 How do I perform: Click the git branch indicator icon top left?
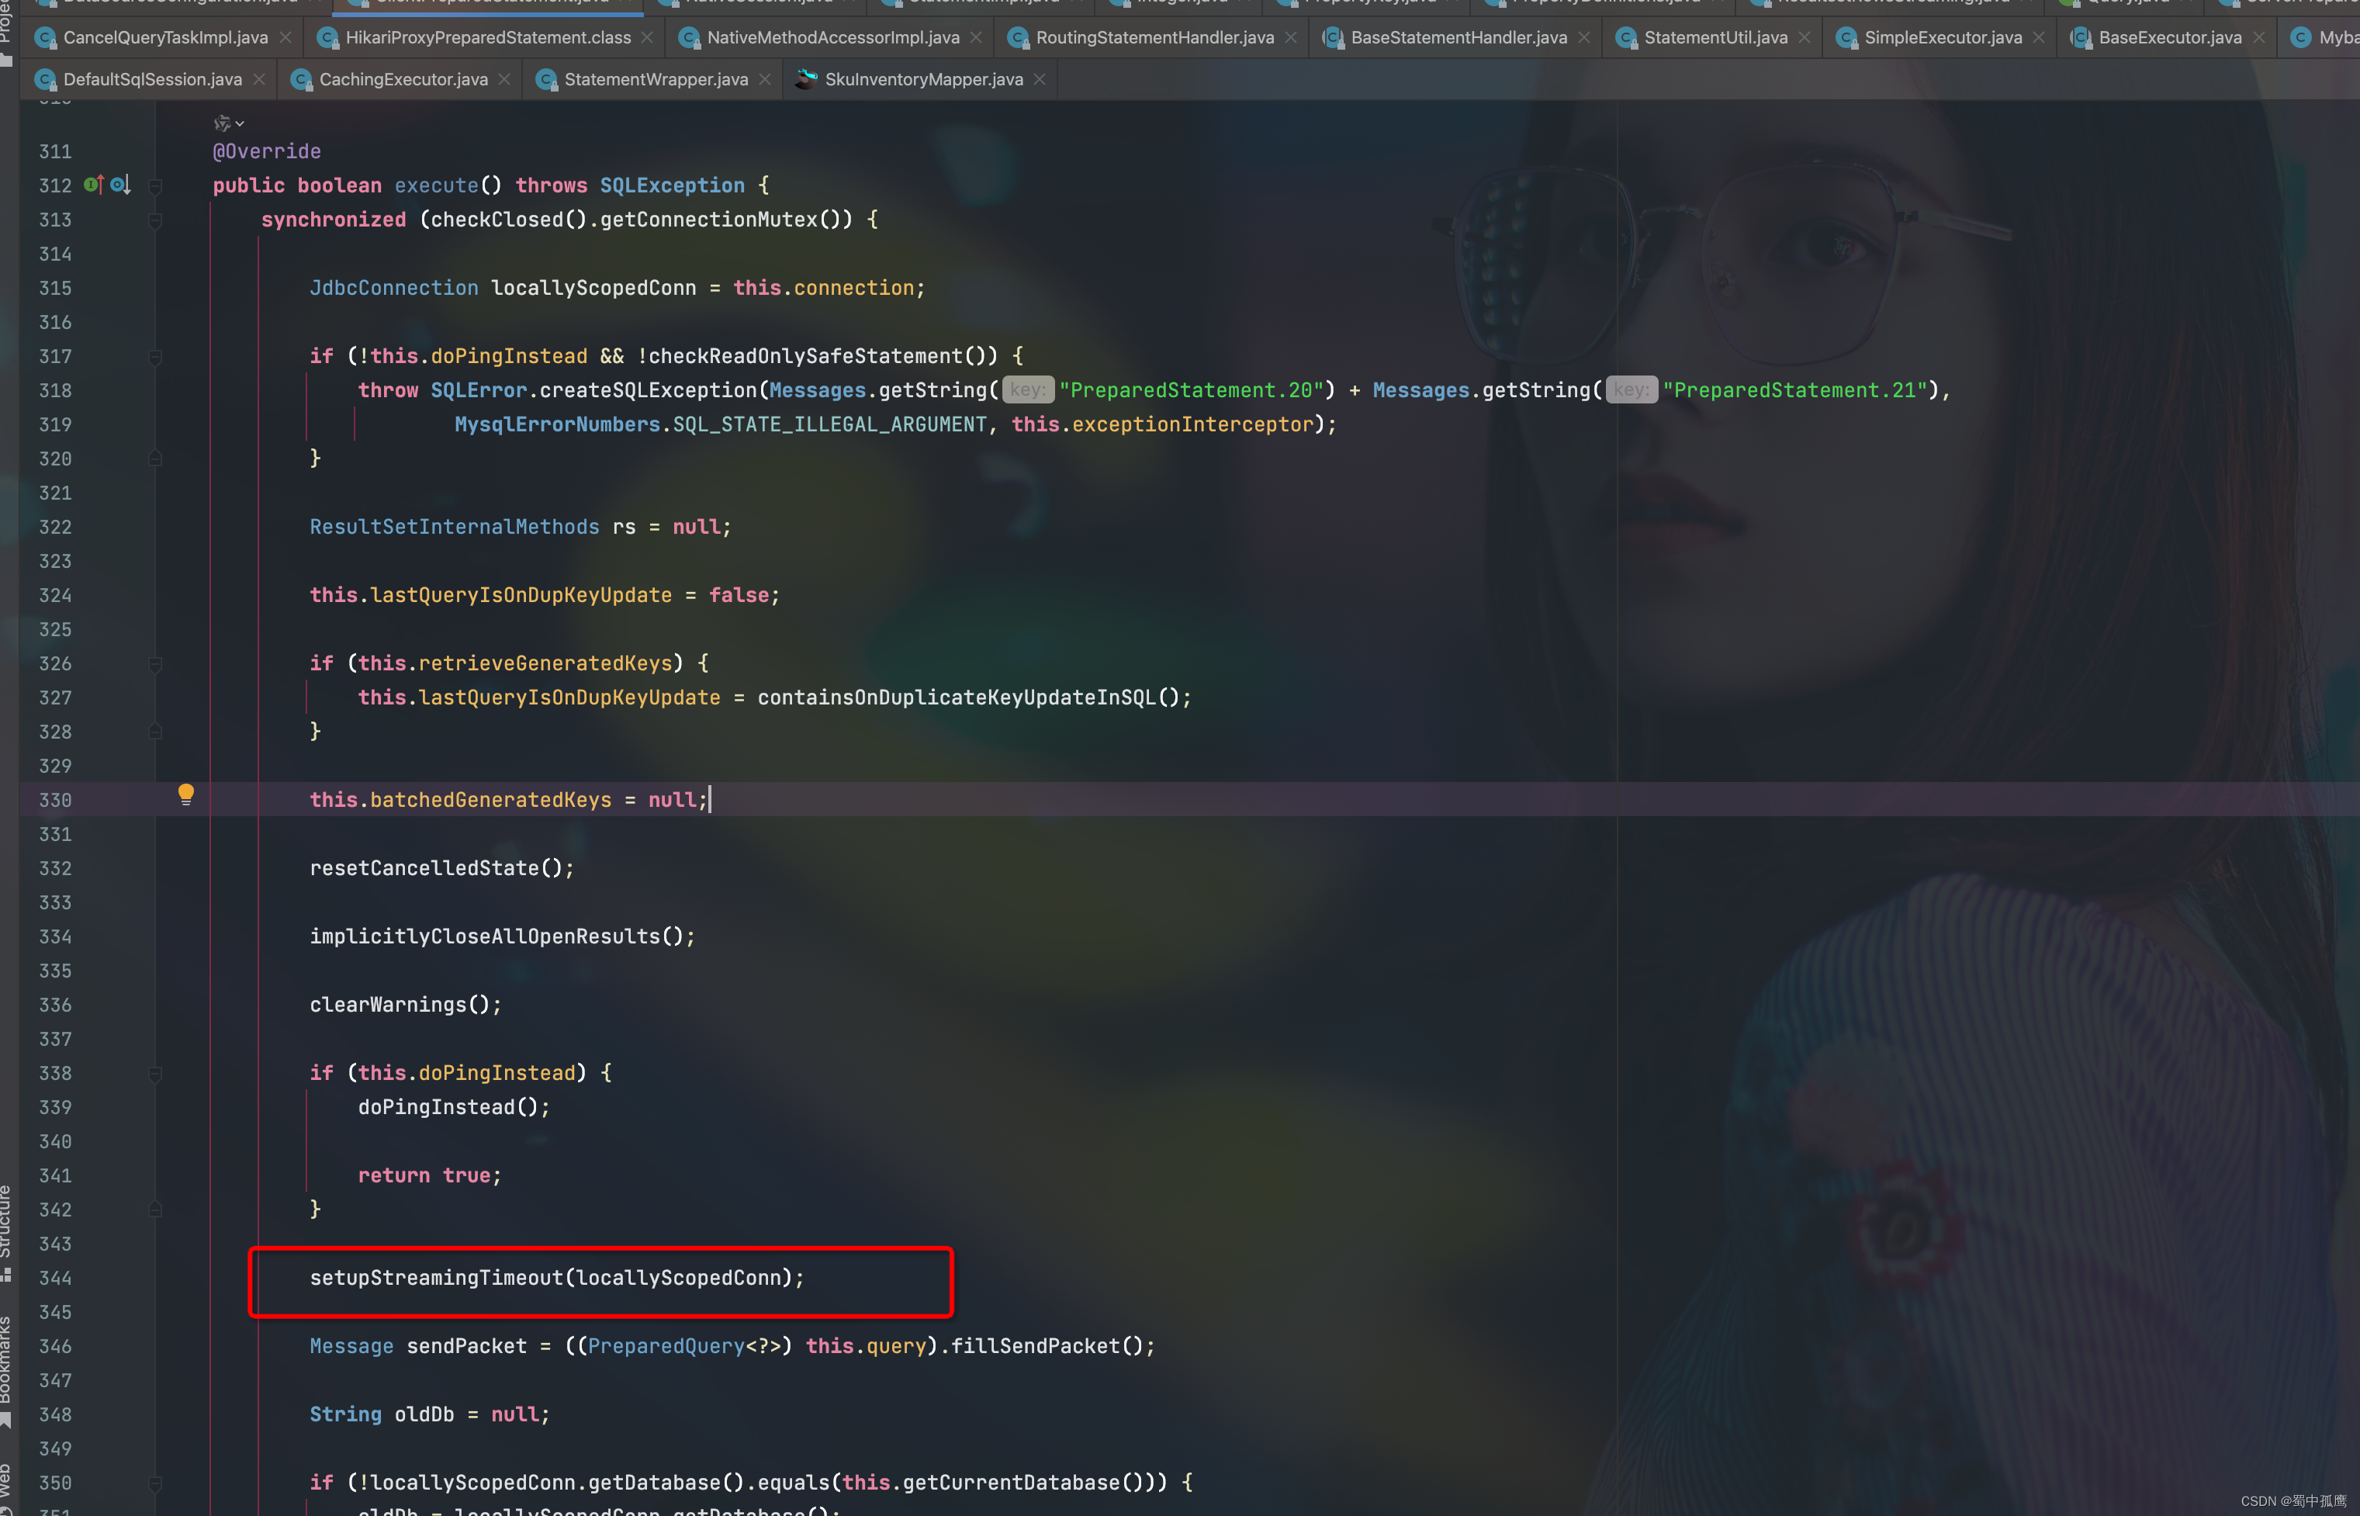[220, 122]
